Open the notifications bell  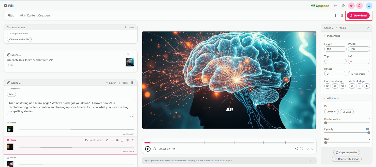(x=359, y=5)
